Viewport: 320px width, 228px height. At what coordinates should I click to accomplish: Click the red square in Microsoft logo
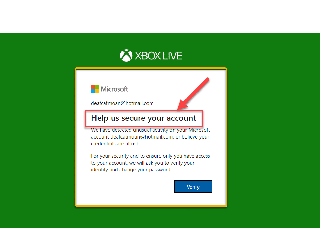point(93,87)
